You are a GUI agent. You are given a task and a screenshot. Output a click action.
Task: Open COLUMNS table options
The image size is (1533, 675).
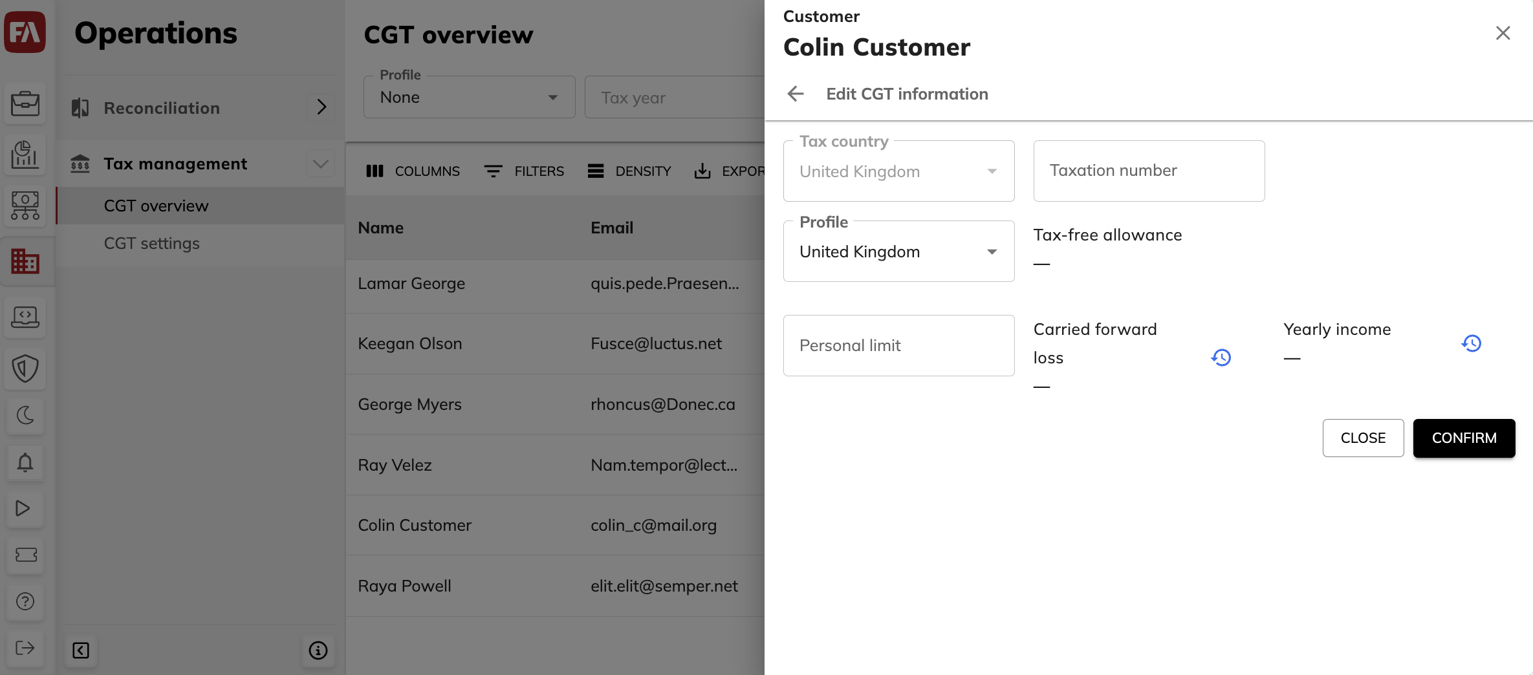coord(413,171)
